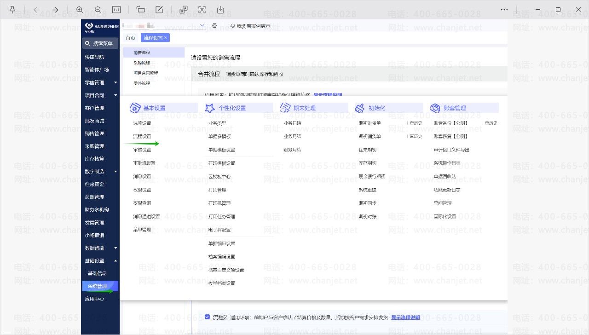Click the 期末处理 section icon

click(x=285, y=108)
